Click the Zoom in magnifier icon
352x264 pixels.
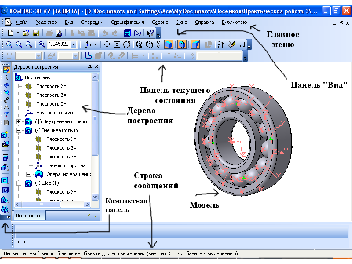(x=18, y=44)
